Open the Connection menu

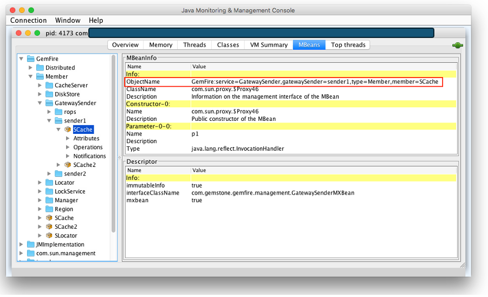click(x=29, y=21)
